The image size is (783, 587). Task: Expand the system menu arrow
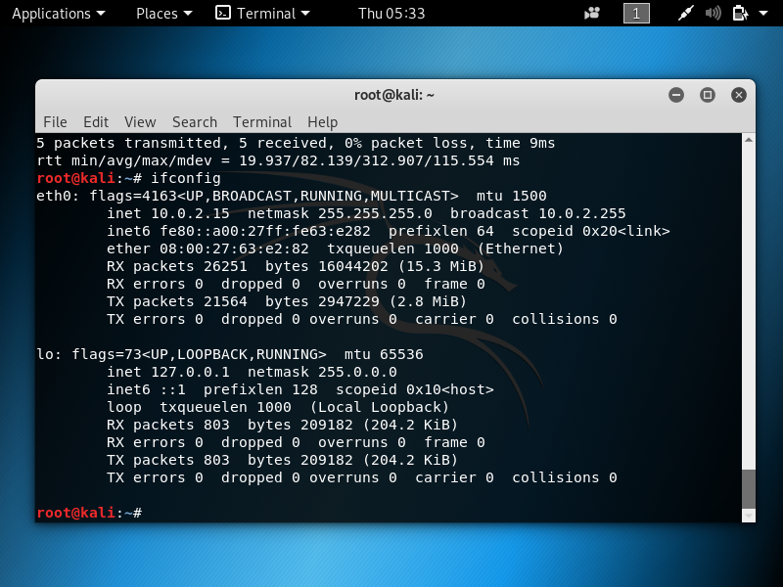[763, 14]
